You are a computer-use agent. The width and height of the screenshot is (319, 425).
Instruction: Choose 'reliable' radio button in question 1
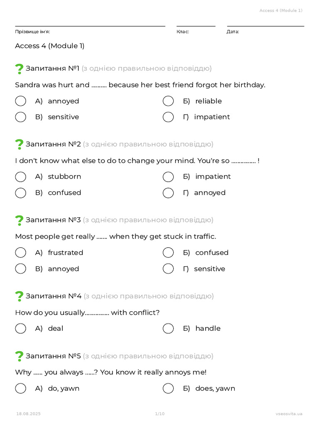168,101
